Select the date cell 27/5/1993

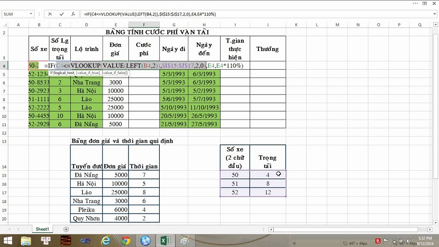point(204,124)
